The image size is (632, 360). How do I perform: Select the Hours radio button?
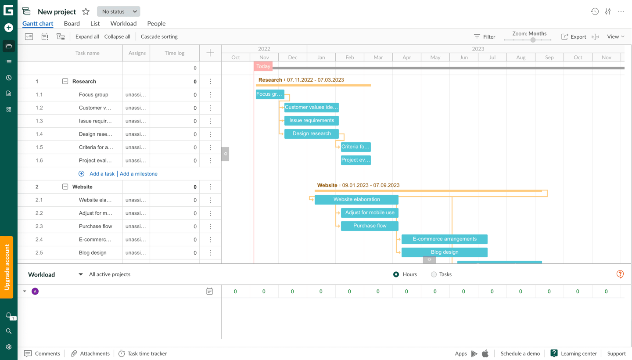click(x=395, y=274)
